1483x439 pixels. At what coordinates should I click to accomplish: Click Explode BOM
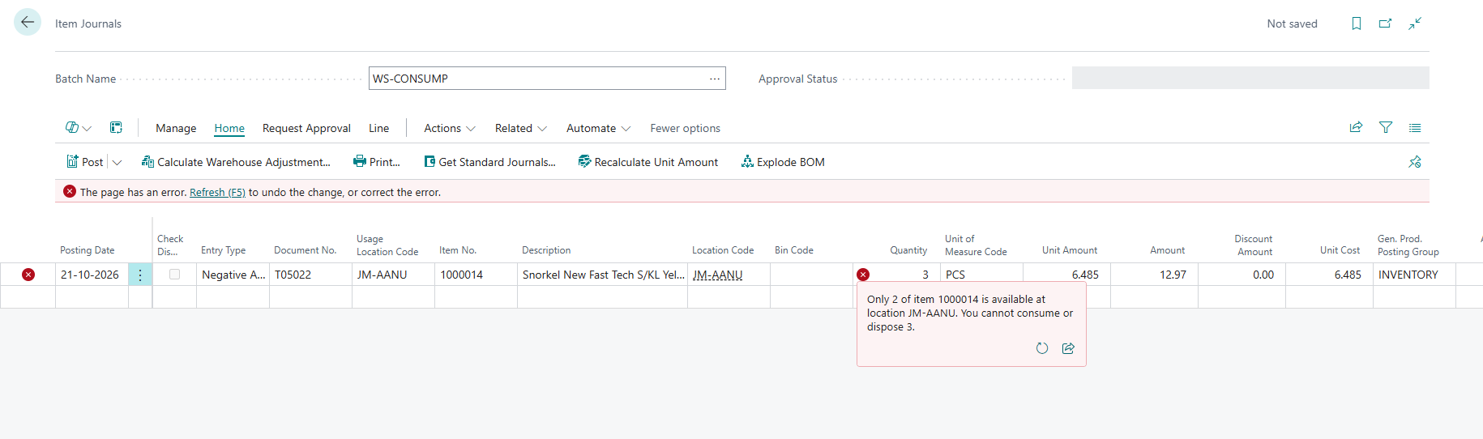(x=783, y=162)
